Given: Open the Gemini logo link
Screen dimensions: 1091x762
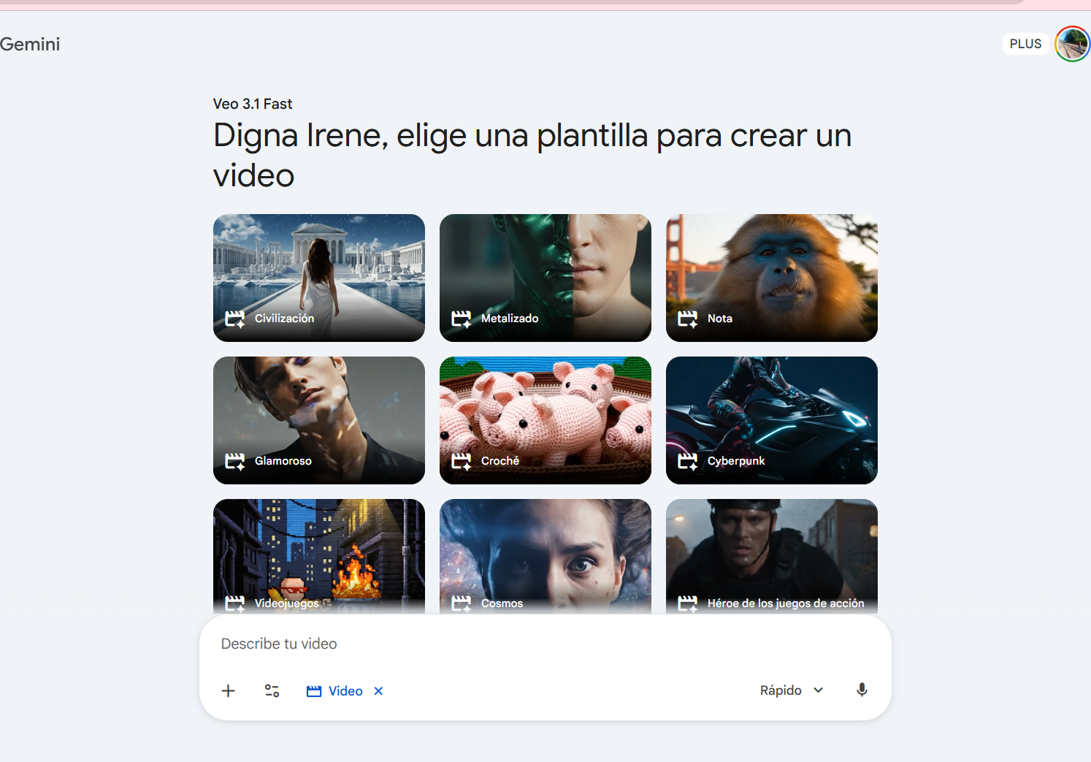Looking at the screenshot, I should [x=30, y=44].
